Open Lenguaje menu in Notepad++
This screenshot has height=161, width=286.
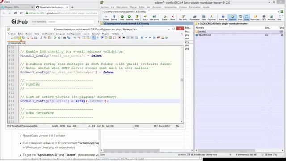click(x=60, y=34)
